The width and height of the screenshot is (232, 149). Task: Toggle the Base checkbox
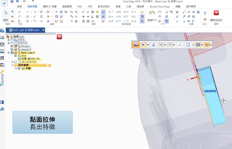tap(16, 56)
